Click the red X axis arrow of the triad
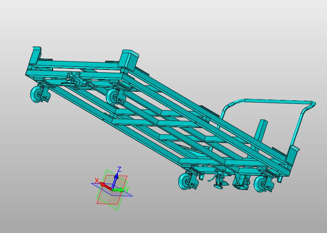The height and width of the screenshot is (233, 327). pos(106,186)
